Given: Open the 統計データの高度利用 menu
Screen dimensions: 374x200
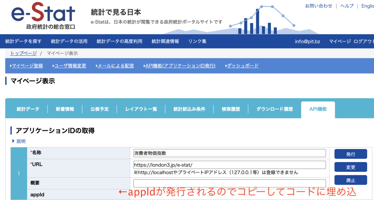Looking at the screenshot, I should click(119, 42).
